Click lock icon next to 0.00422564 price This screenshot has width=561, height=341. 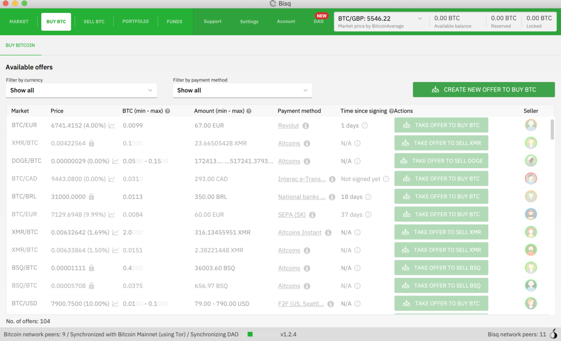pyautogui.click(x=92, y=143)
